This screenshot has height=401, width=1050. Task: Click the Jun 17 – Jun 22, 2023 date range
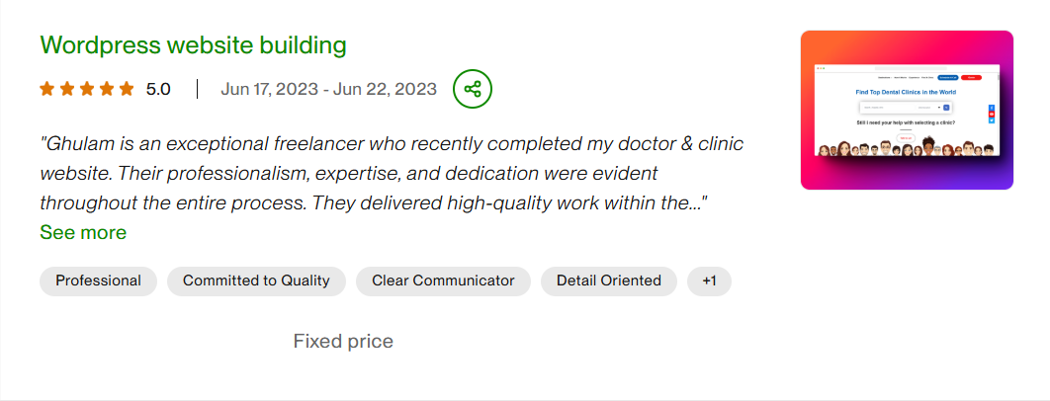[x=328, y=89]
